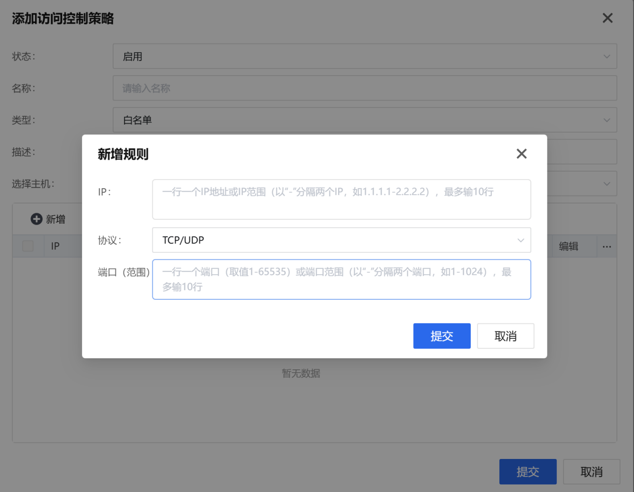Focus the 端口（范围）input box
Image resolution: width=634 pixels, height=492 pixels.
341,279
